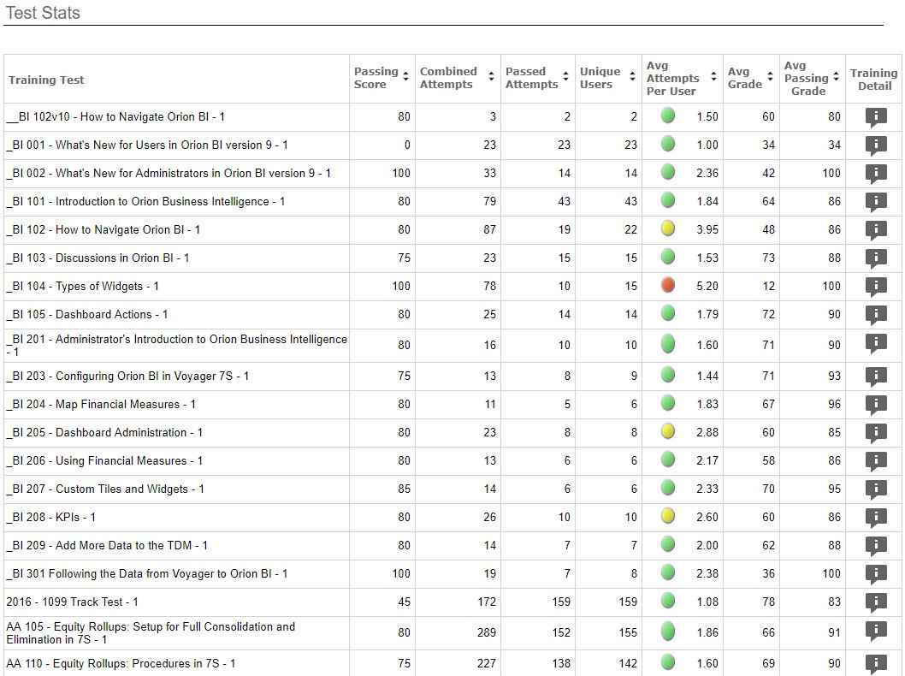Screen dimensions: 905x676
Task: Click Avg Passing Grade value 96 for BI 204
Action: pos(834,405)
